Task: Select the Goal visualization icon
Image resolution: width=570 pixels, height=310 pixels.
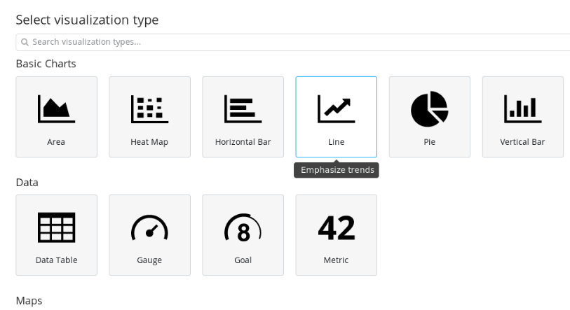Action: tap(243, 227)
